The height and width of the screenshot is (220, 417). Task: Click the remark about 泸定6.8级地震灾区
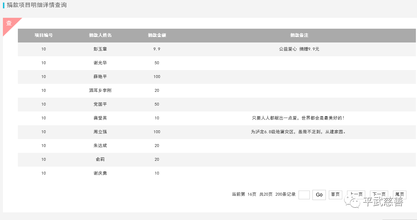tap(299, 131)
